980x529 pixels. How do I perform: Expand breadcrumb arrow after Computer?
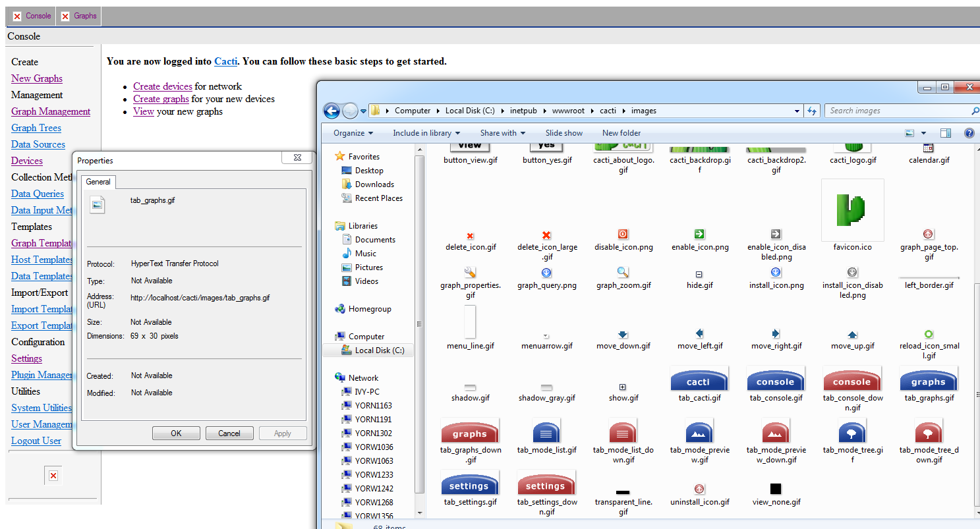(x=438, y=111)
